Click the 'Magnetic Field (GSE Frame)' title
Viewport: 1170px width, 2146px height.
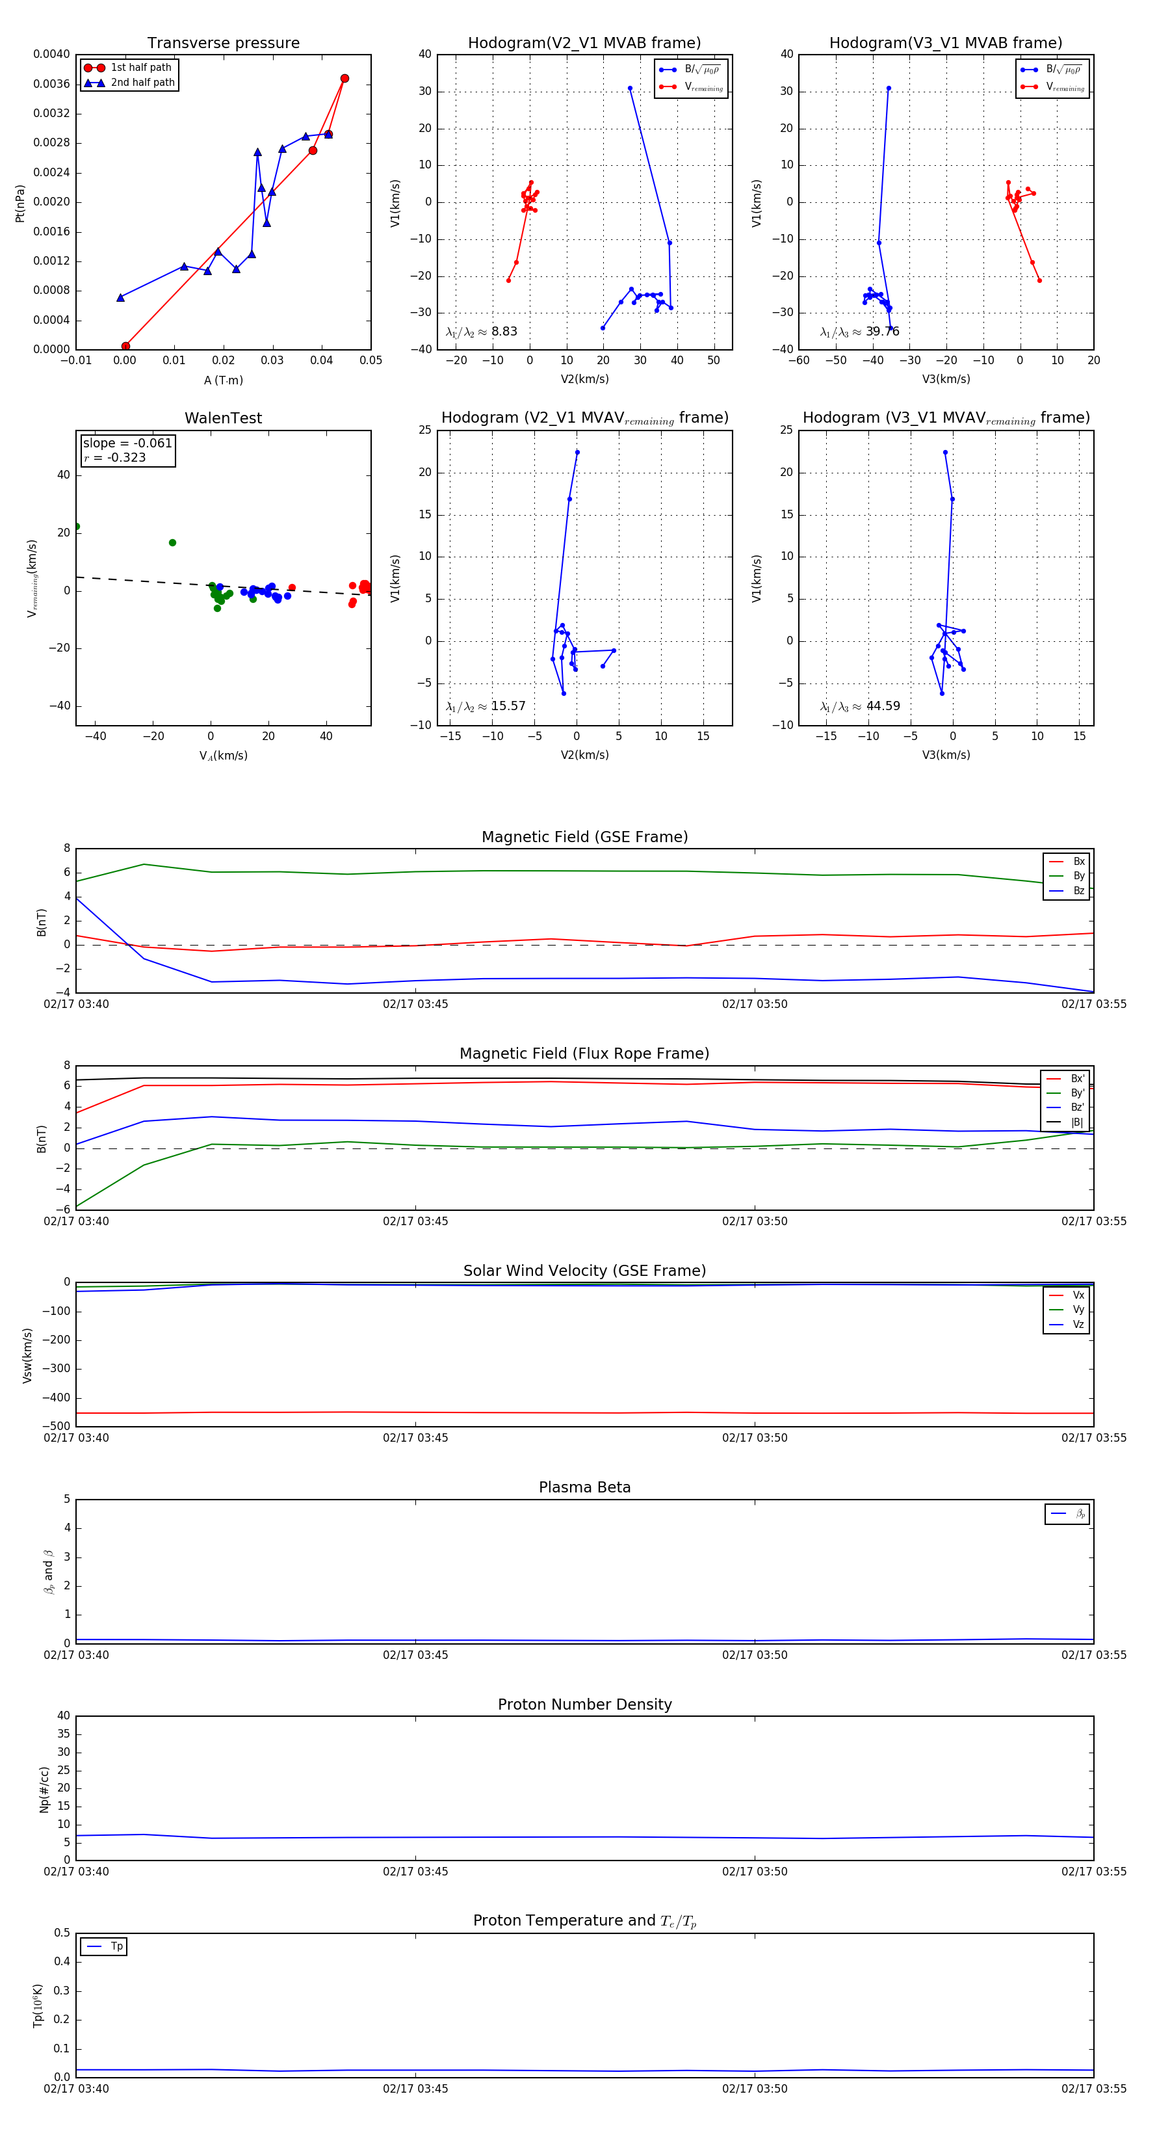tap(584, 837)
